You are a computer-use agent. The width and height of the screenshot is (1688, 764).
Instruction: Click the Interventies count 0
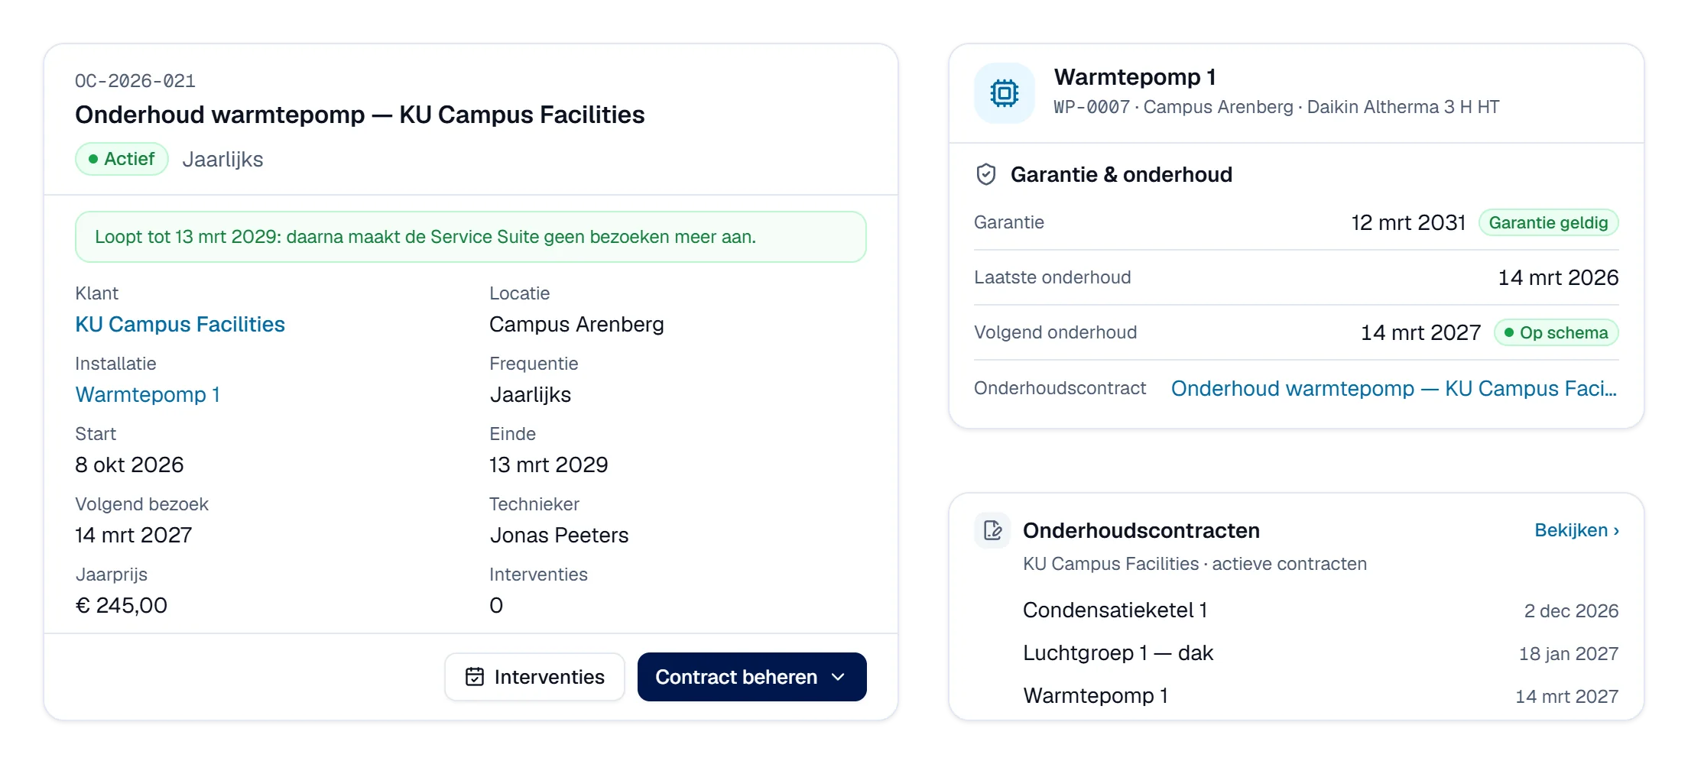tap(496, 605)
